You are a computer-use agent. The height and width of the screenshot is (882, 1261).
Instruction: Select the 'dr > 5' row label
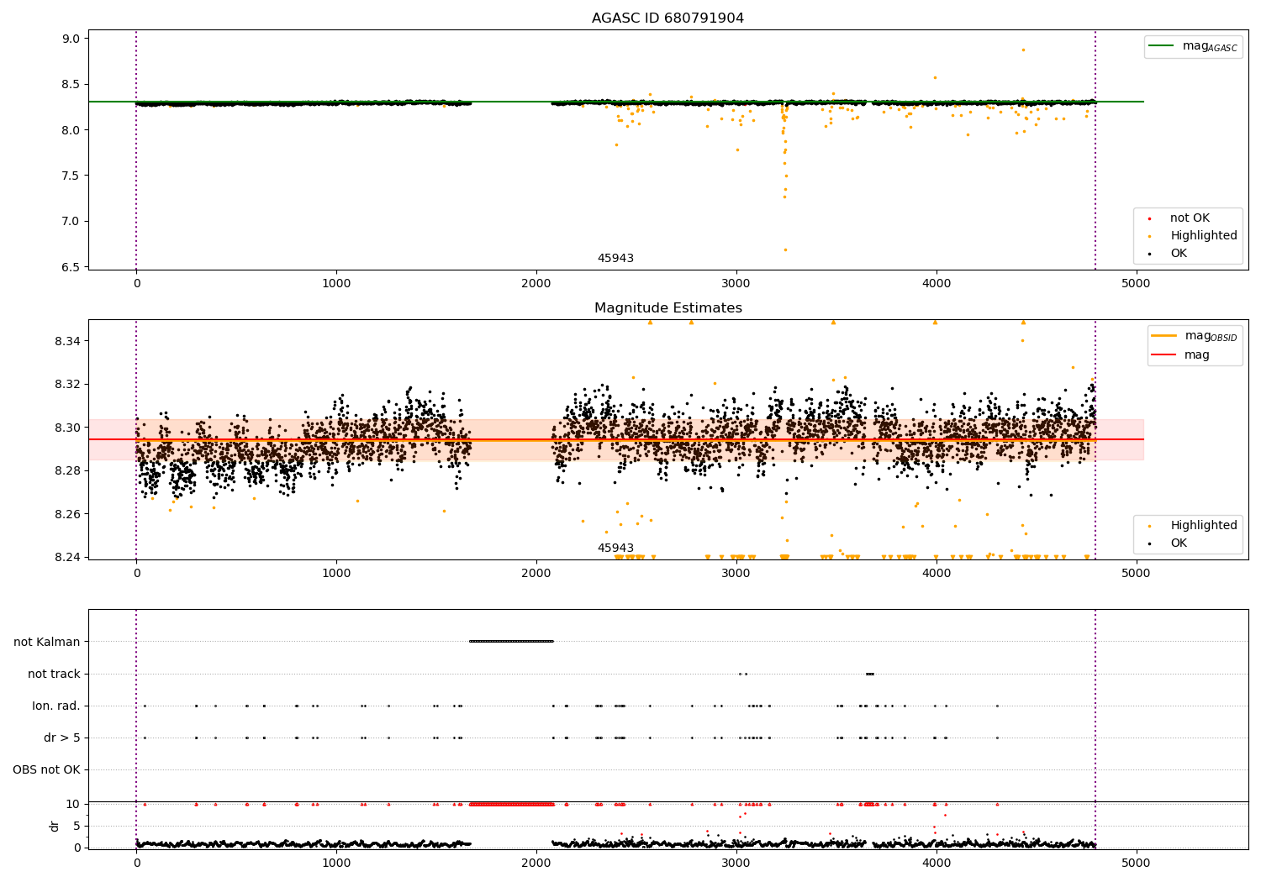62,738
